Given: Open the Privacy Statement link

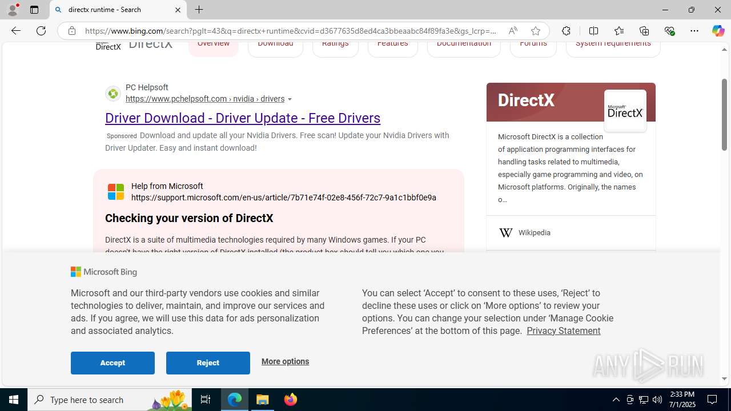Looking at the screenshot, I should (563, 331).
